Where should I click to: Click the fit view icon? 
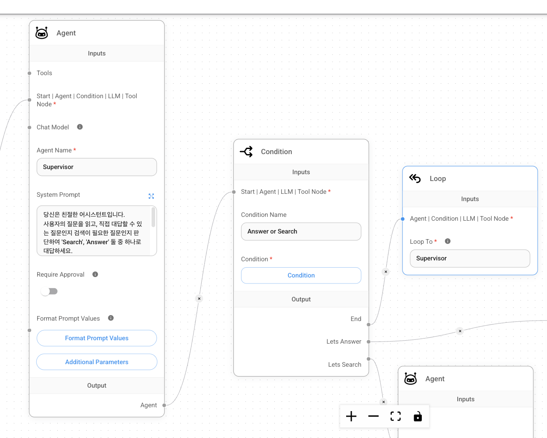tap(396, 416)
